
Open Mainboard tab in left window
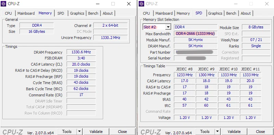26,13
